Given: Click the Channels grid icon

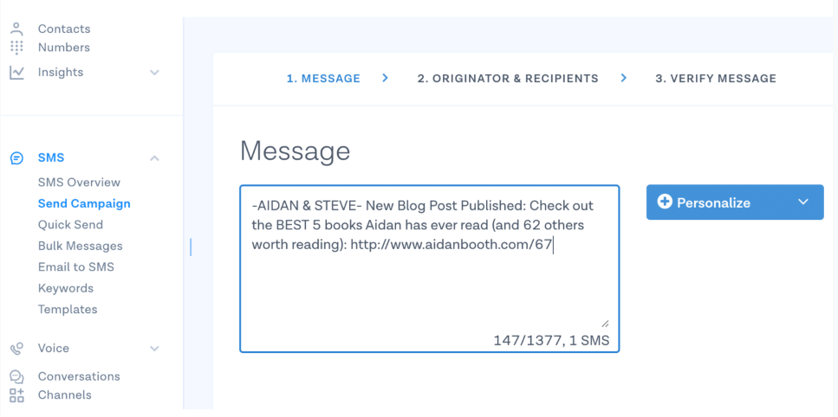Looking at the screenshot, I should coord(17,395).
